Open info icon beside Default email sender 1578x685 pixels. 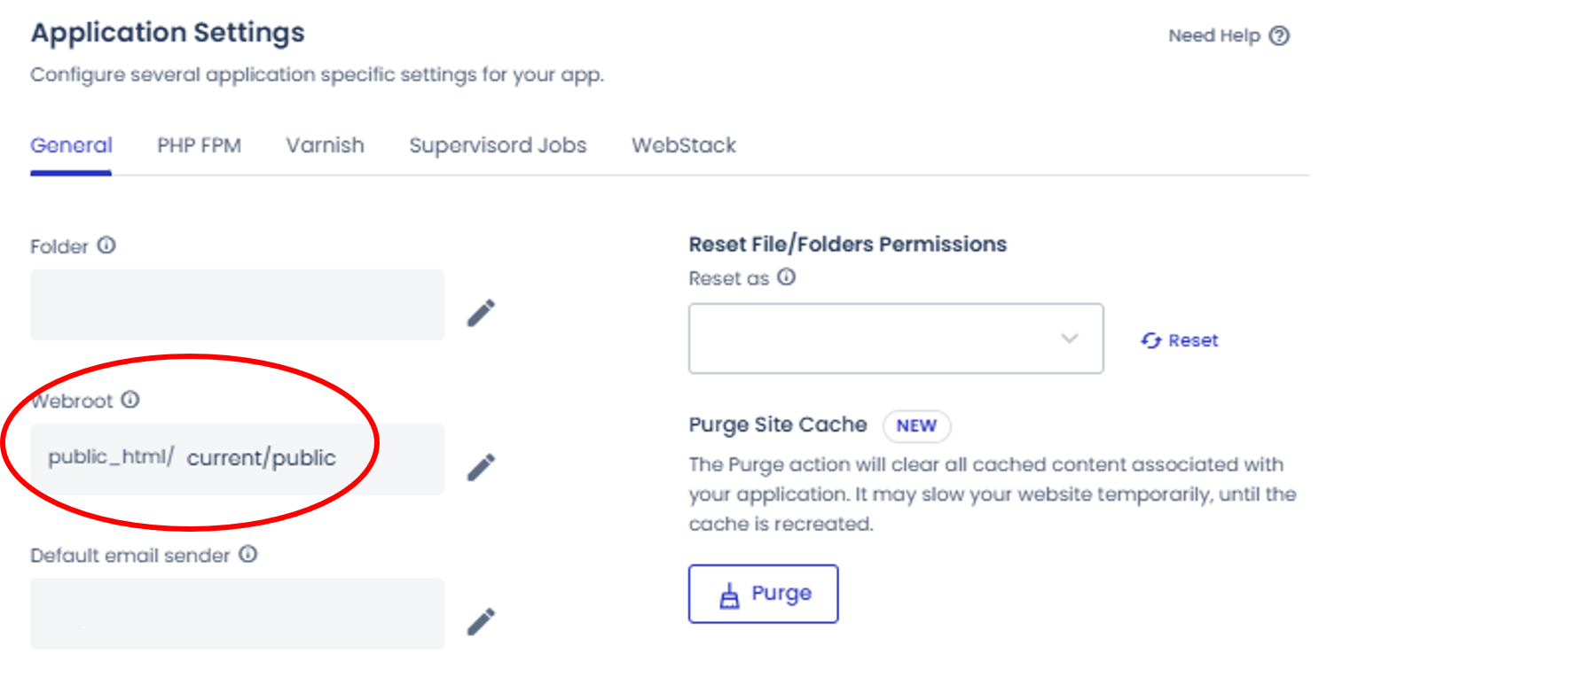point(248,555)
